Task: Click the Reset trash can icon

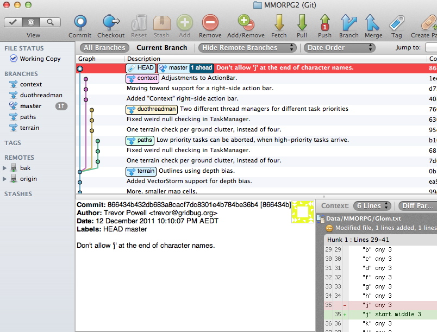Action: [x=139, y=23]
